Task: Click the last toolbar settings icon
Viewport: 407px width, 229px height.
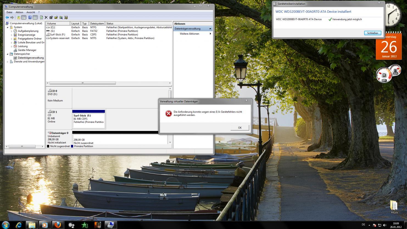Action: click(x=66, y=18)
